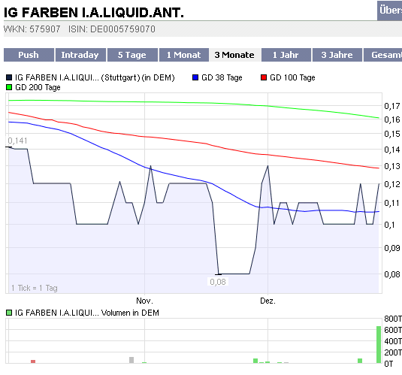Click the 0T volume axis value

(388, 364)
